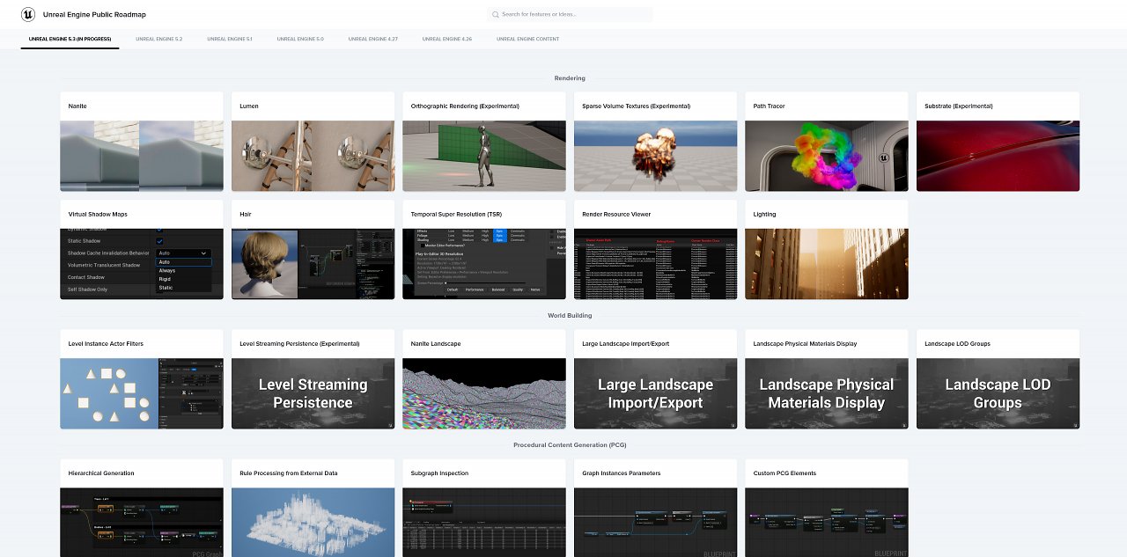The image size is (1127, 557).
Task: Open the Custom PCG Elements card
Action: point(826,509)
